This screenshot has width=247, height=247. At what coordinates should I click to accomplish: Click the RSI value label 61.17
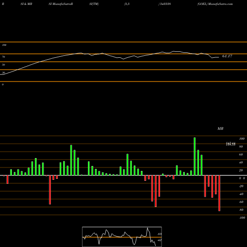227,56
